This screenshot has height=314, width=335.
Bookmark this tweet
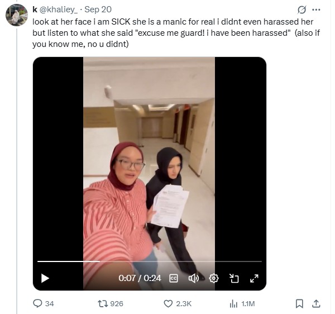(x=299, y=303)
